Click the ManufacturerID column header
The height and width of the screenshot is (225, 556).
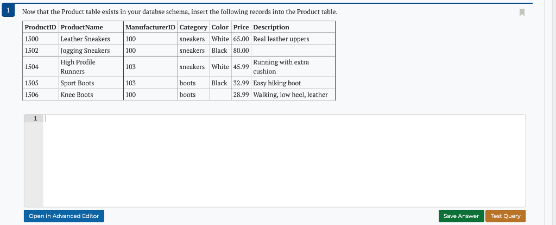[151, 27]
